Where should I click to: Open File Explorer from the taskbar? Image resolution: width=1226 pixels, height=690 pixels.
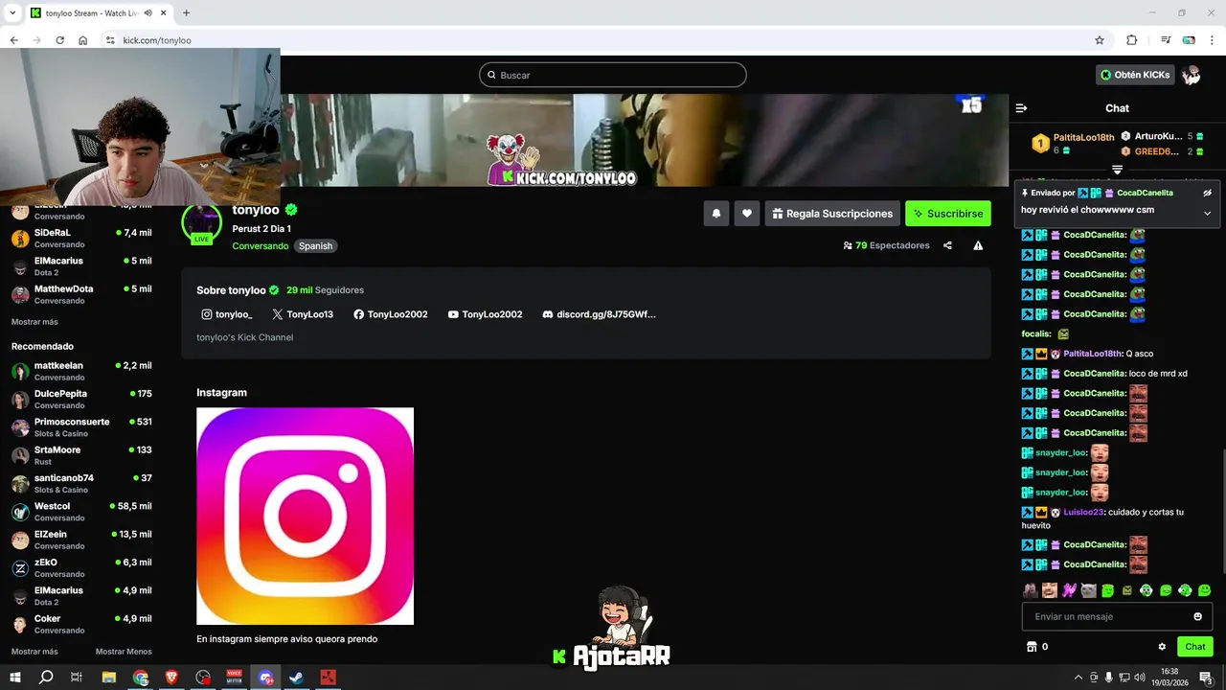[x=109, y=678]
